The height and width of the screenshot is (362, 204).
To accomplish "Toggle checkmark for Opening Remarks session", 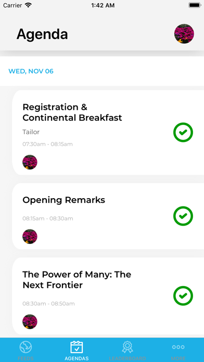I will (x=183, y=216).
